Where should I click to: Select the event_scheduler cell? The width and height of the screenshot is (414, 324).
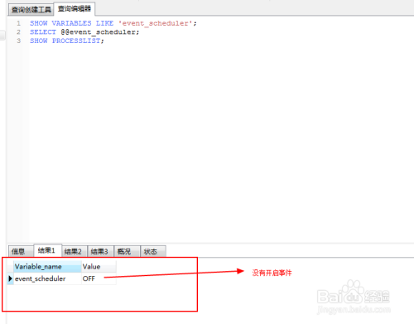47,278
